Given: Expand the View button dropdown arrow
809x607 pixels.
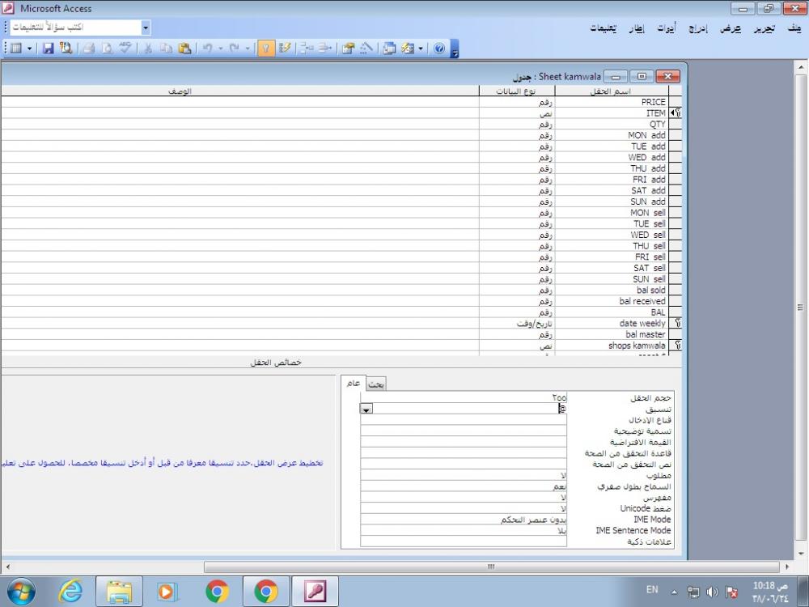Looking at the screenshot, I should coord(29,49).
